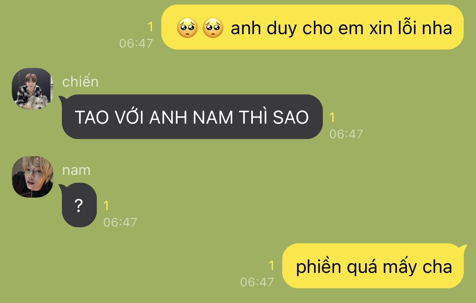Click the first pleading face emoji

click(187, 28)
